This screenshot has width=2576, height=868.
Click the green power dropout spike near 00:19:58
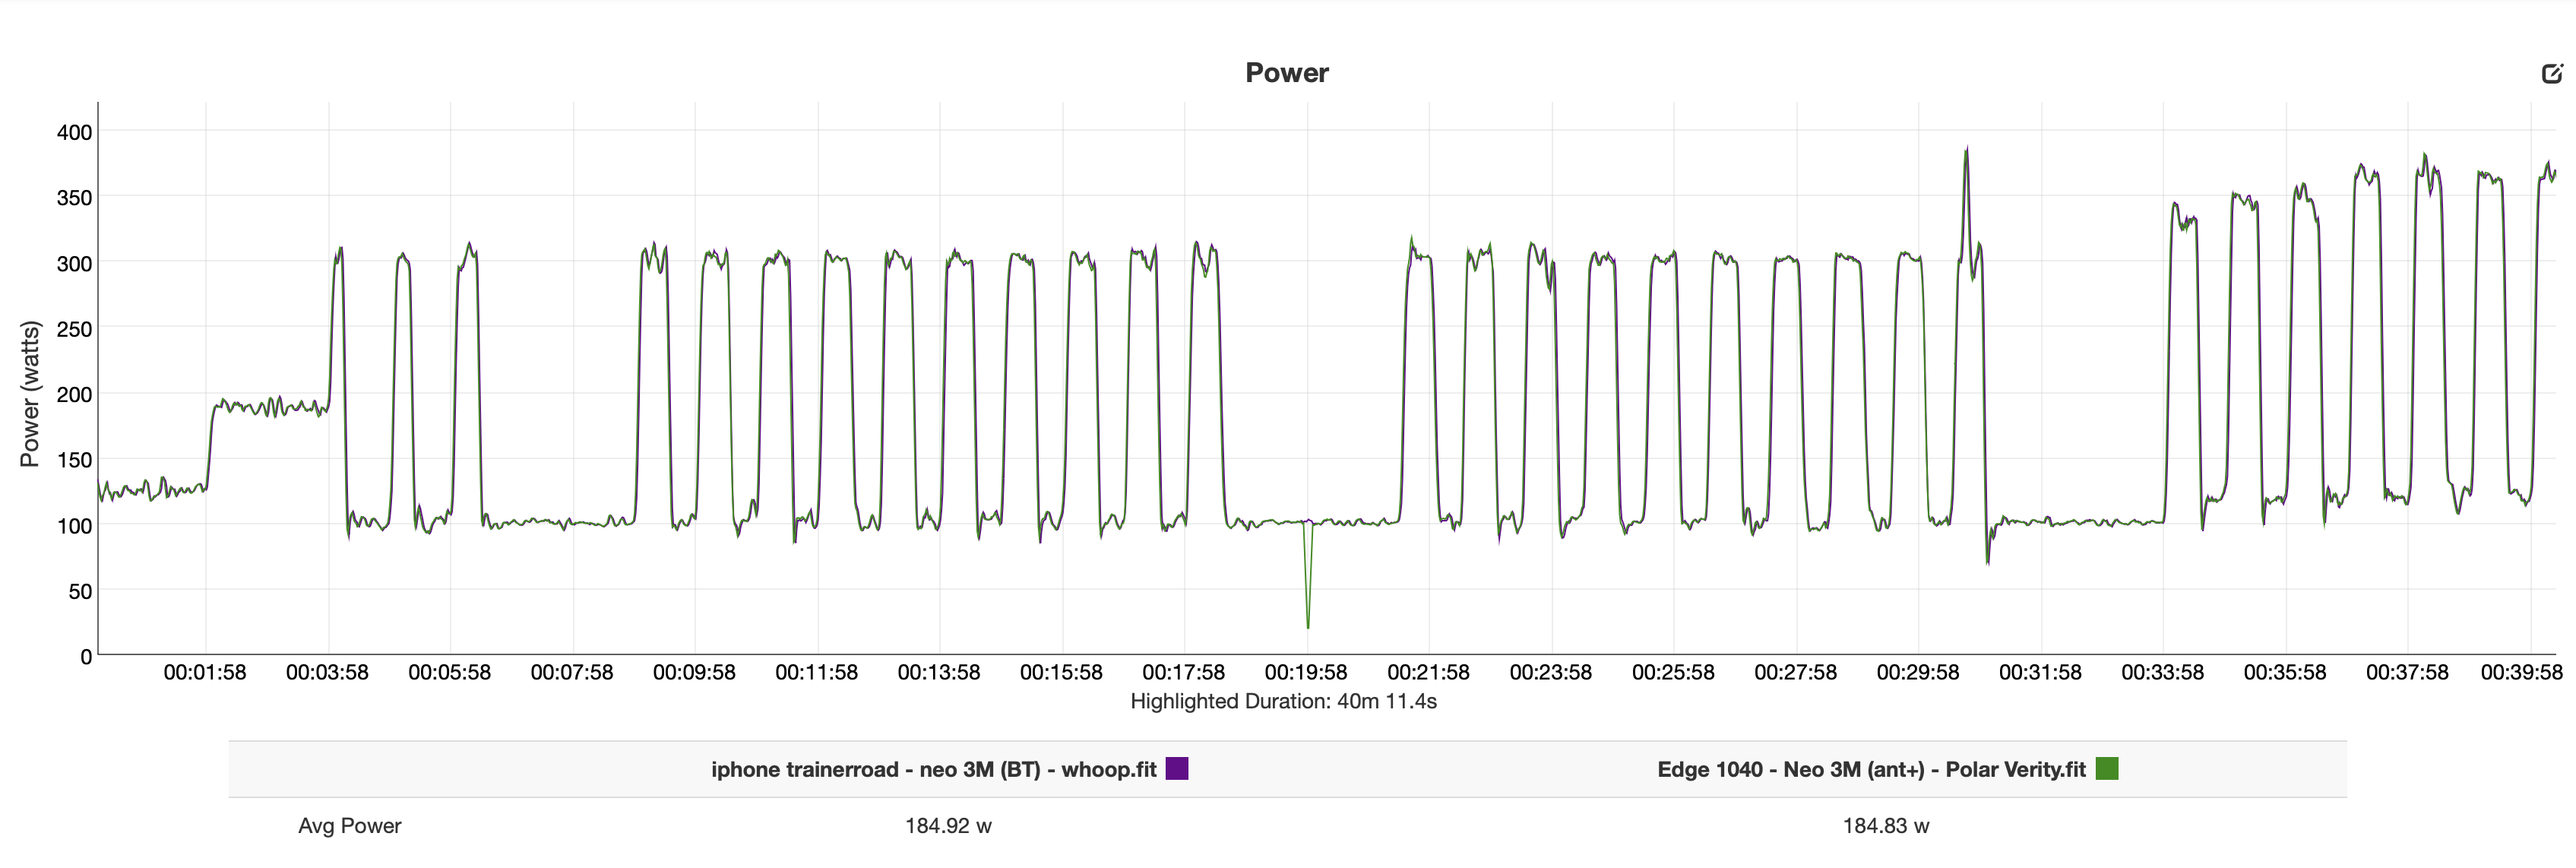[x=1308, y=575]
